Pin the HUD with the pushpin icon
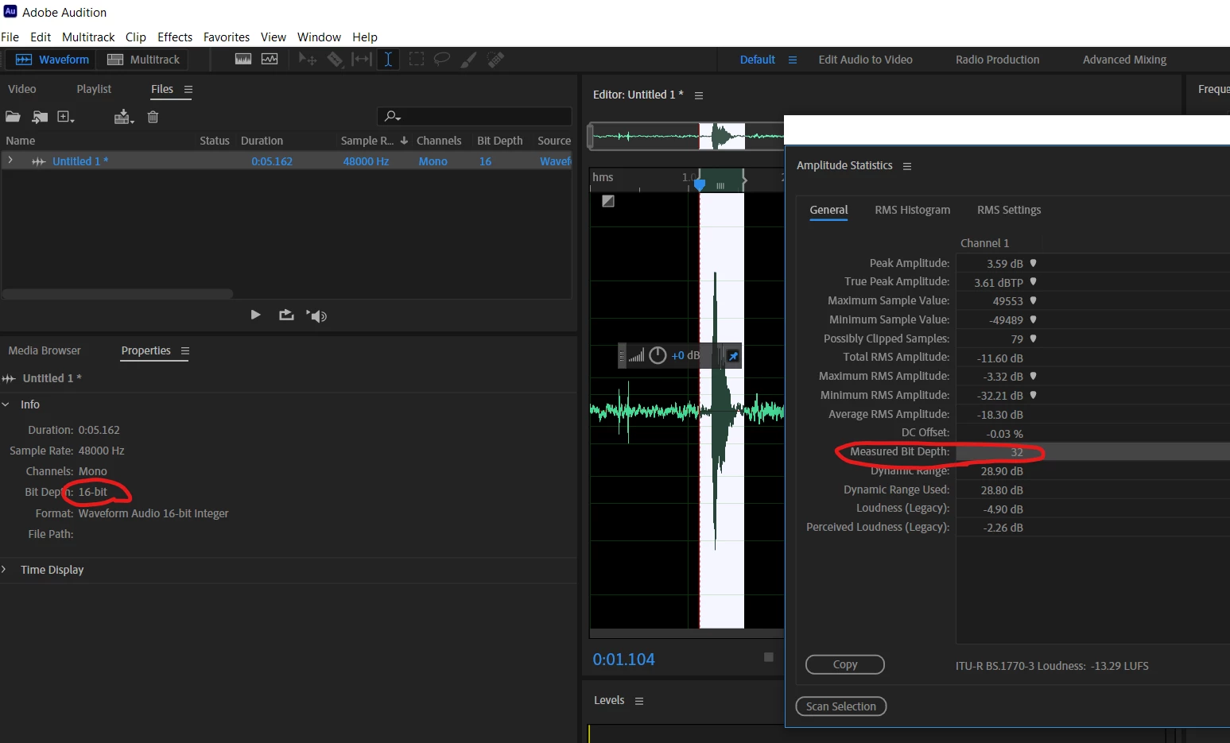The height and width of the screenshot is (743, 1230). [x=733, y=357]
